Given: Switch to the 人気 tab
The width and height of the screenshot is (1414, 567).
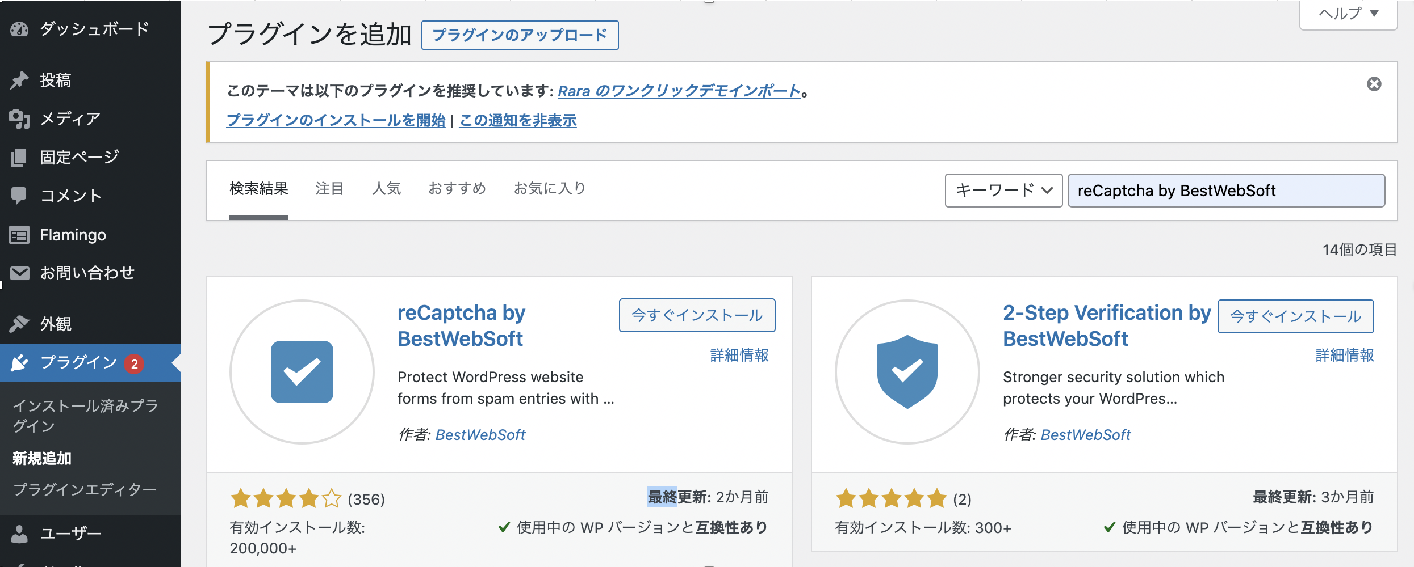Looking at the screenshot, I should pos(387,189).
